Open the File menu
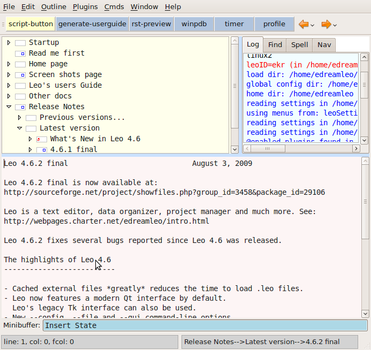371x350 pixels. click(9, 7)
